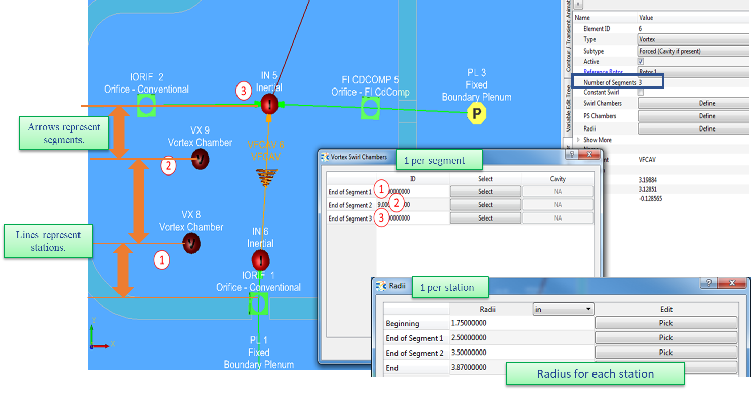Screen dimensions: 751x394
Task: Open the Radii units dropdown showing in
Action: (x=563, y=309)
